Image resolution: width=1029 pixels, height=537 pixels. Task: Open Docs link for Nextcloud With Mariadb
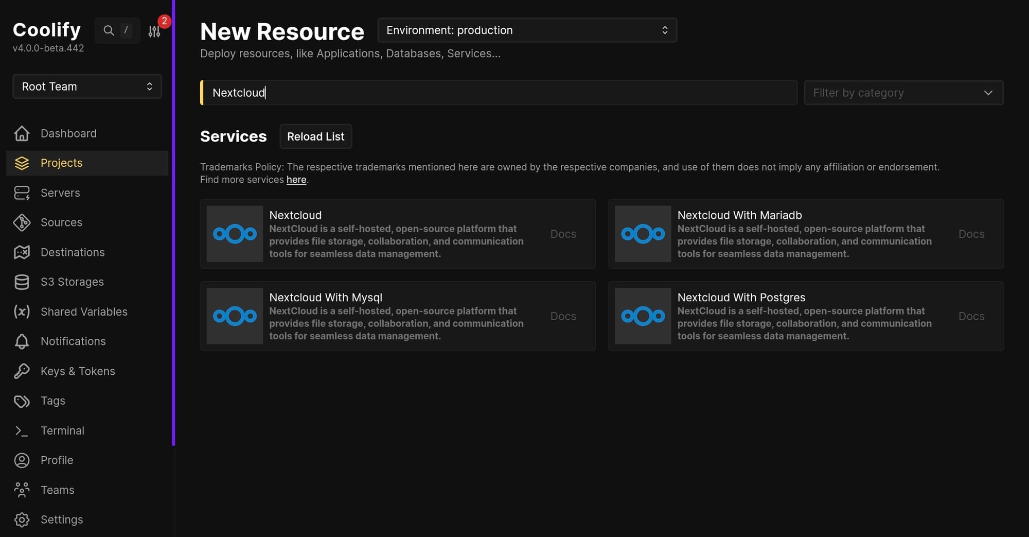971,234
